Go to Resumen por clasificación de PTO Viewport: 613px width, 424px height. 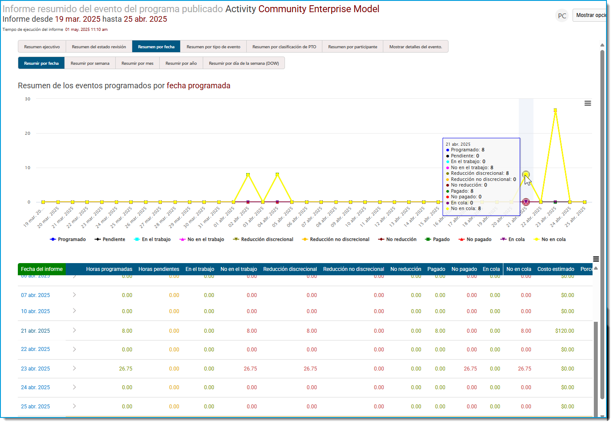pos(284,47)
